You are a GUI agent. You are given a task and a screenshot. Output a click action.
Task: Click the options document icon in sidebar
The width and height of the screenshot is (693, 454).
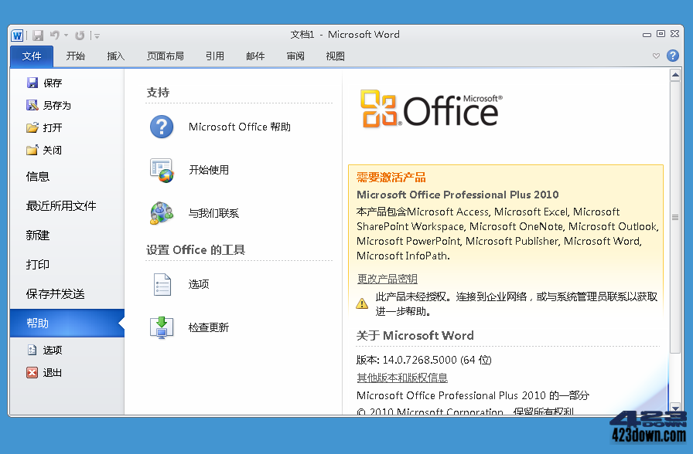(x=32, y=350)
